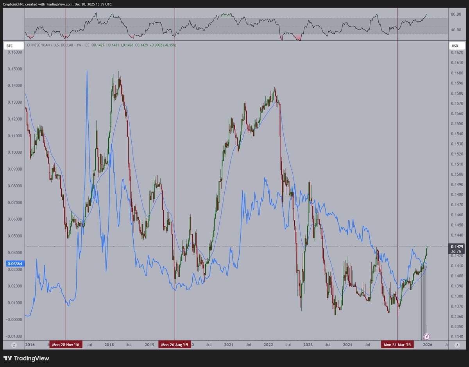The image size is (469, 367).
Task: Click the 2021 label on time axis
Action: tap(229, 345)
